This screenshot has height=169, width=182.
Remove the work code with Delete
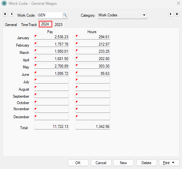click(147, 163)
